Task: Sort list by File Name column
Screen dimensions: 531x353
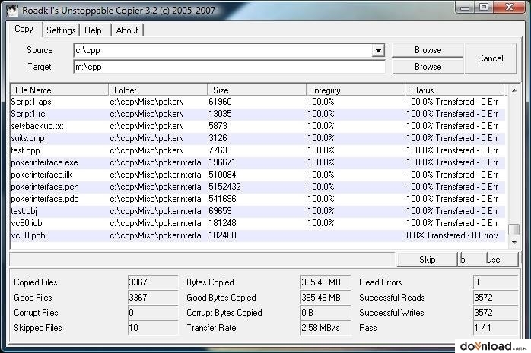Action: (x=59, y=90)
